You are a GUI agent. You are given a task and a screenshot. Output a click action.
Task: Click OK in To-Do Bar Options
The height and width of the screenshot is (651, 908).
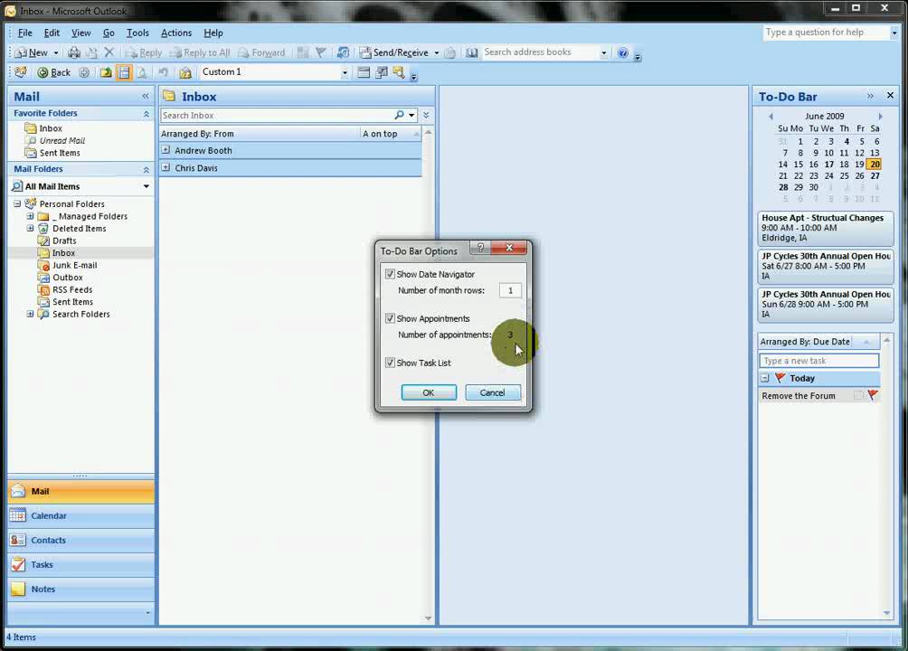[x=429, y=392]
